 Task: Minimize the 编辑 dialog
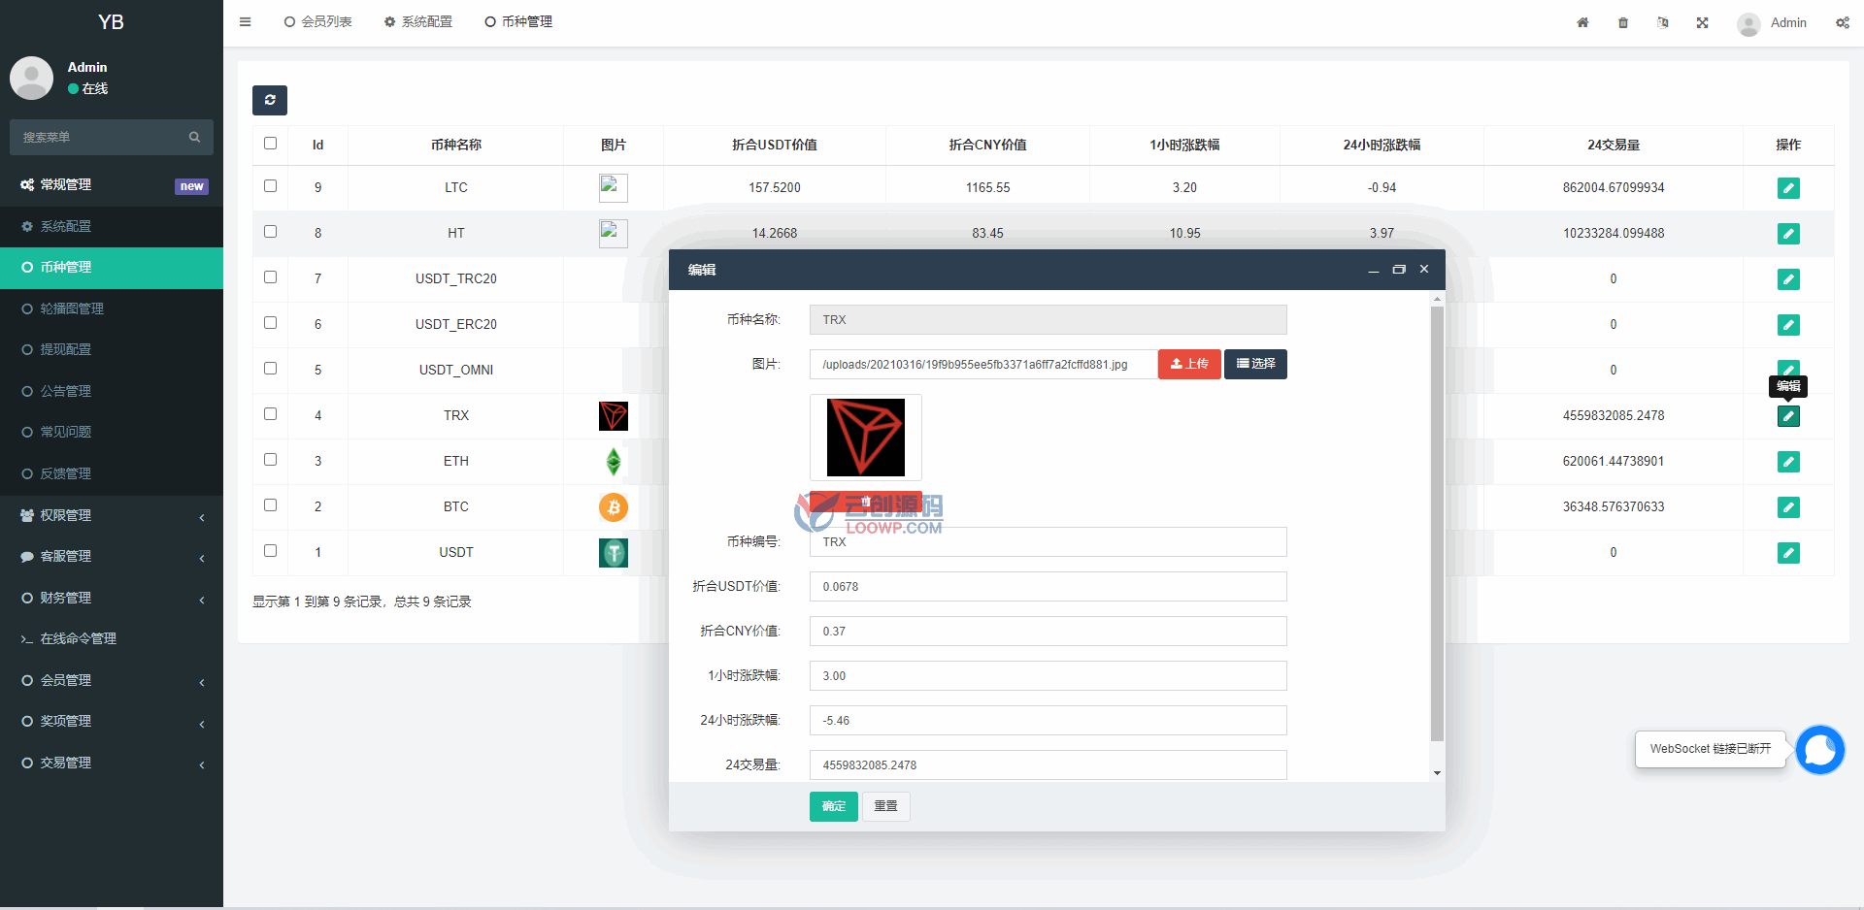click(x=1374, y=270)
